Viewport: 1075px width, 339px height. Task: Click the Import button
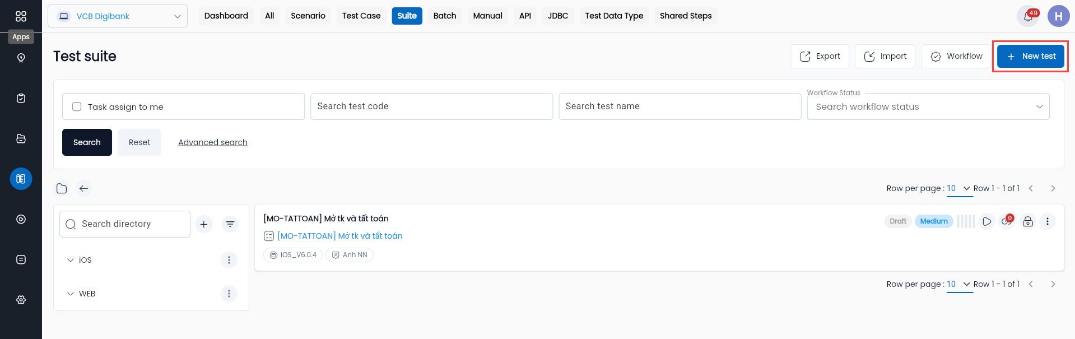[885, 56]
